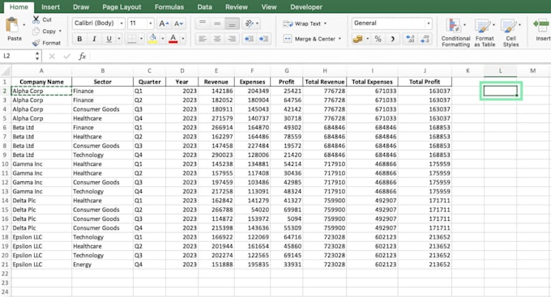Click the select-all corner triangle
This screenshot has height=297, width=551.
coord(6,71)
